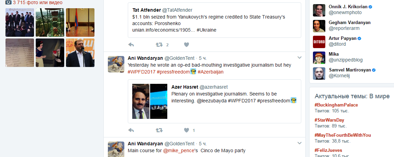This screenshot has height=157, width=394.
Task: Expand options chevron on the Azerbaijan tweet
Action: point(299,57)
